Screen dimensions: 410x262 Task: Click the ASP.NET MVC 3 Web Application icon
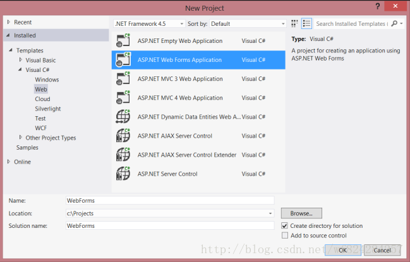click(x=123, y=79)
